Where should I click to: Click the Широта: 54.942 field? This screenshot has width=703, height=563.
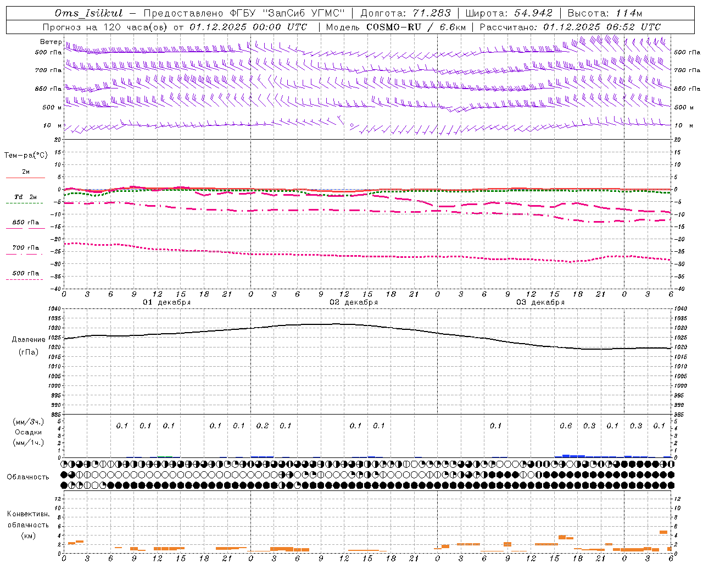[x=509, y=13]
